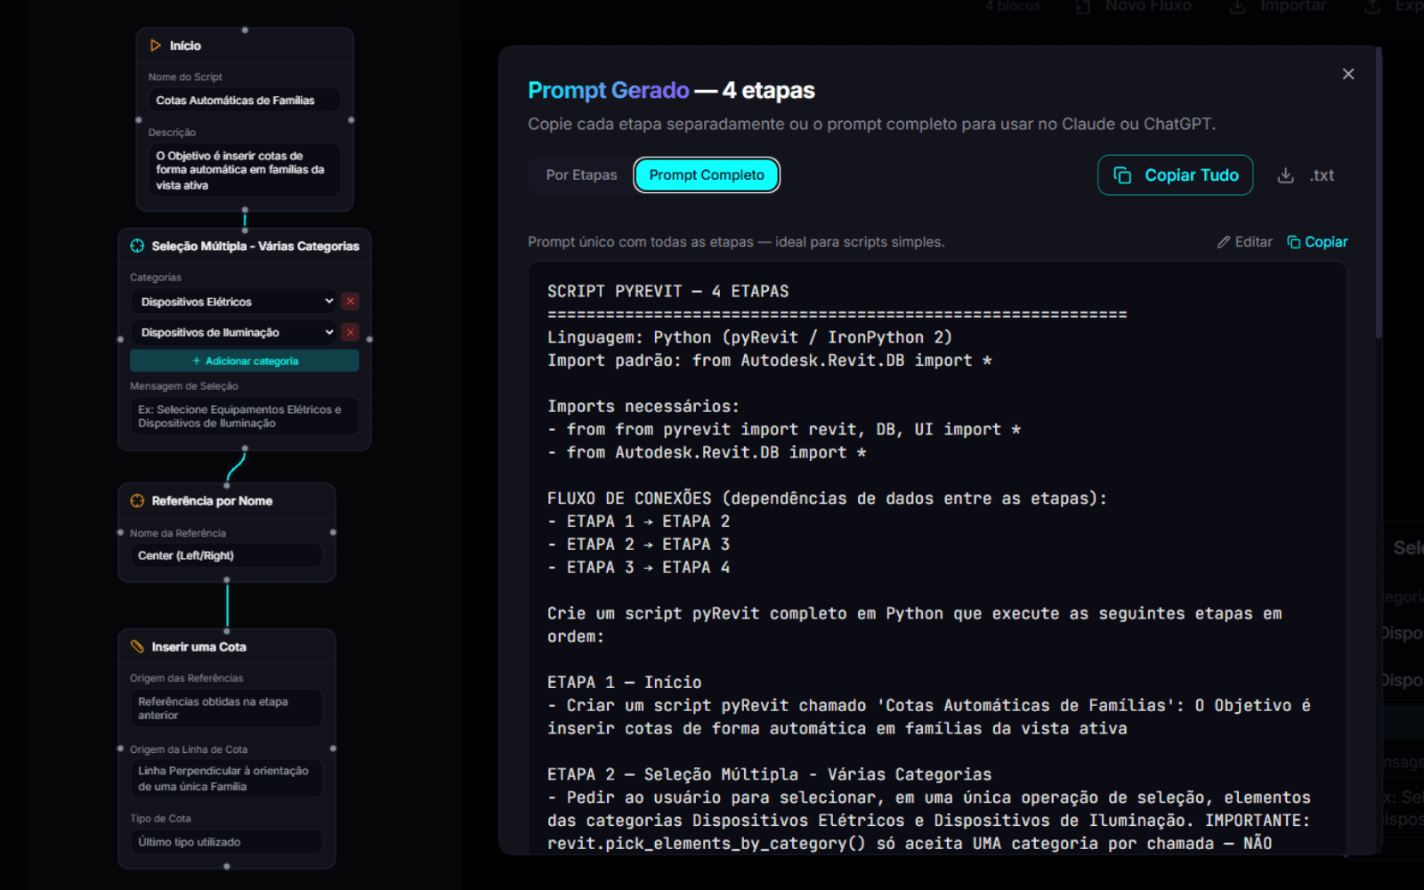Click the Início node header title
This screenshot has height=890, width=1424.
pos(185,45)
